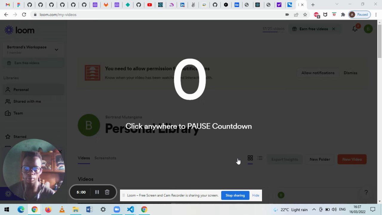
Task: Click New Video button
Action: [x=352, y=159]
